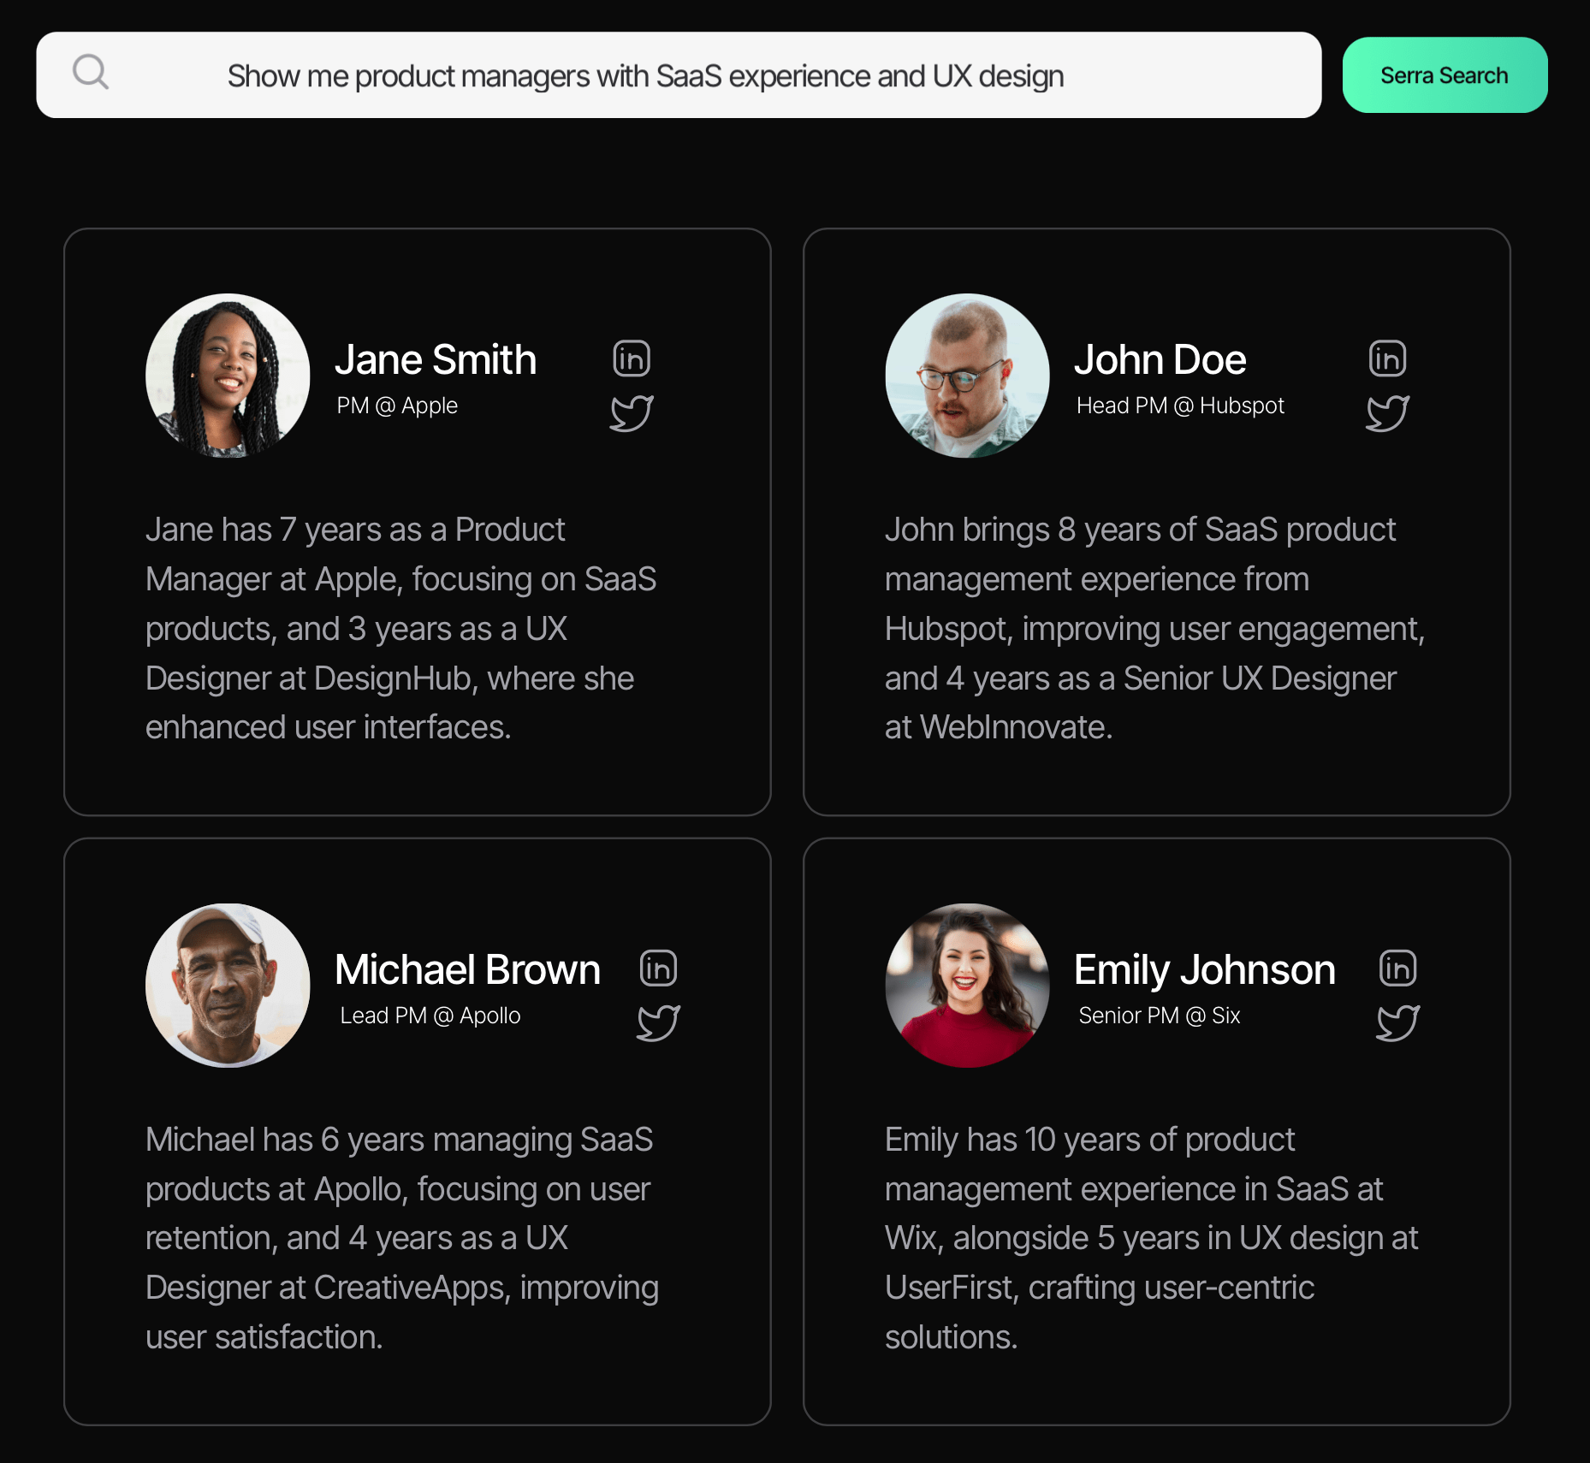1590x1463 pixels.
Task: Open Jane Smith's Twitter icon
Action: [632, 413]
